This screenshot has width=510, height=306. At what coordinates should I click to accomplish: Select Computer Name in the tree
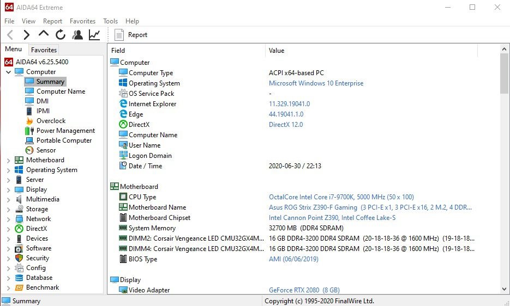(61, 91)
